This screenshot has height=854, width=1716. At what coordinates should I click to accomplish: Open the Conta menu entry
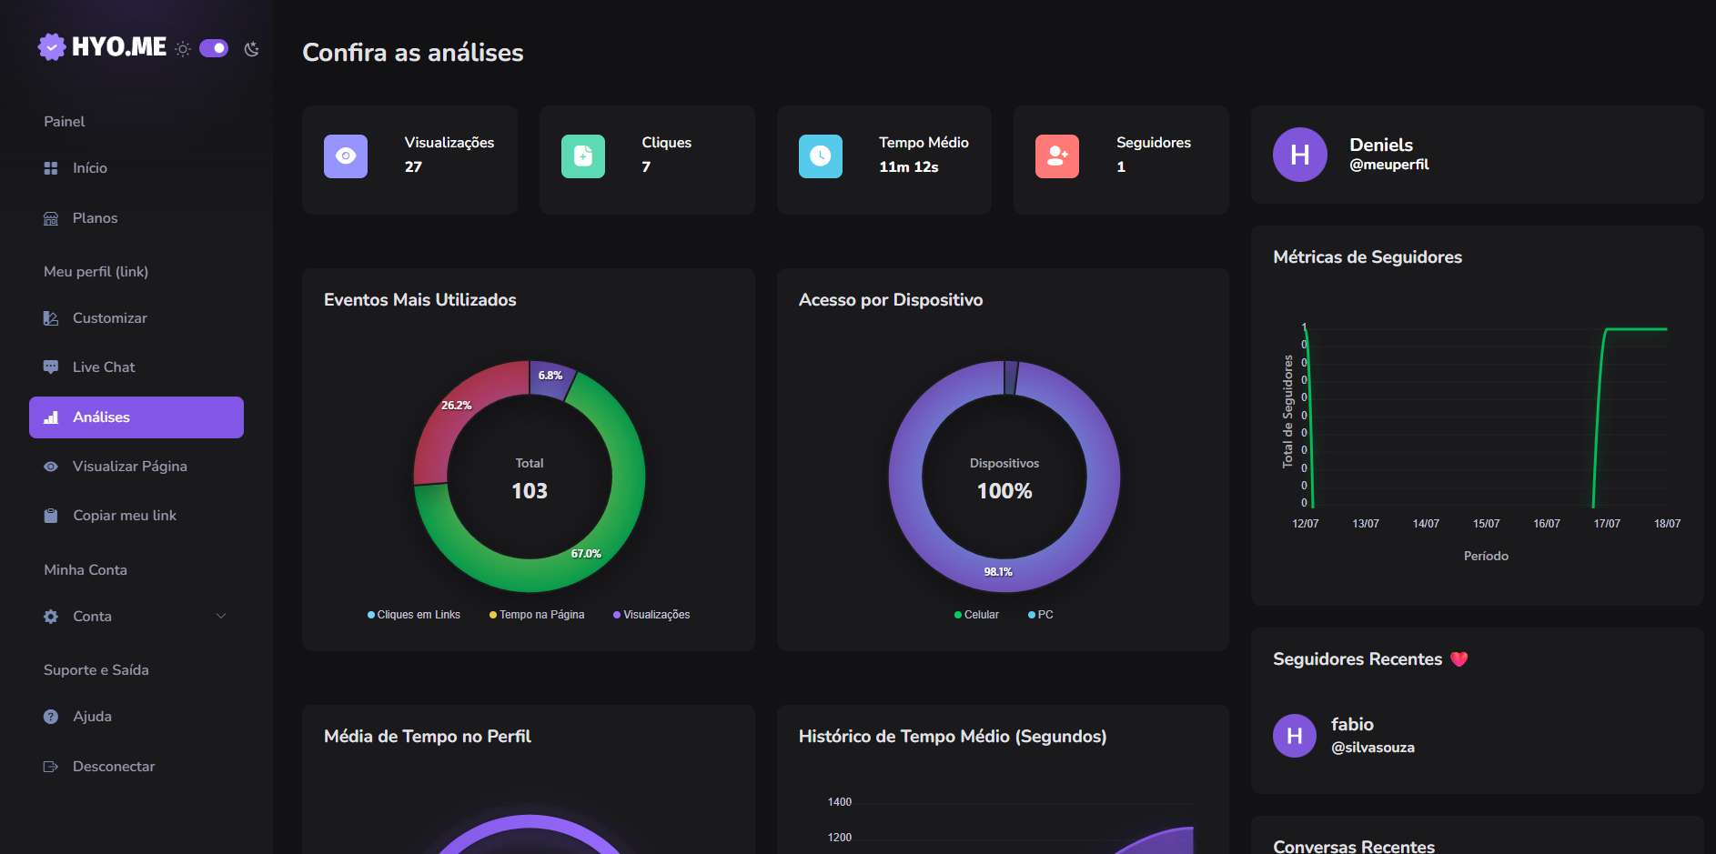[136, 617]
